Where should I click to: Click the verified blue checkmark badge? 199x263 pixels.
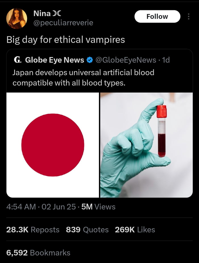(89, 60)
